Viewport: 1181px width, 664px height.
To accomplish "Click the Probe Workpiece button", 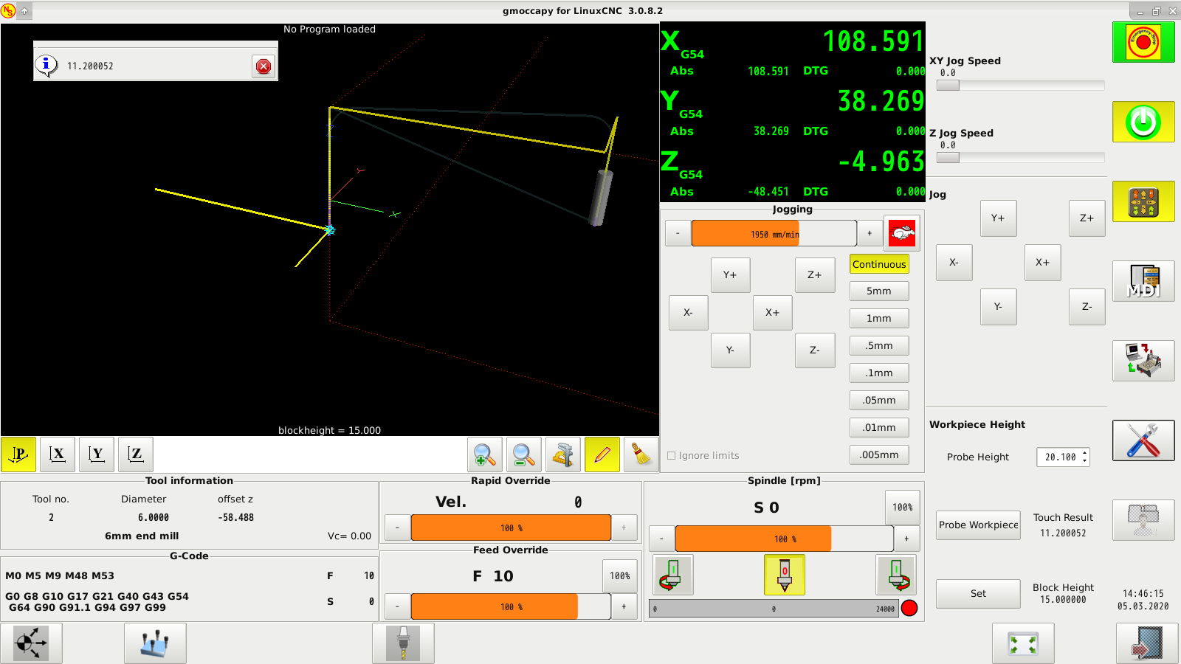I will pyautogui.click(x=978, y=525).
